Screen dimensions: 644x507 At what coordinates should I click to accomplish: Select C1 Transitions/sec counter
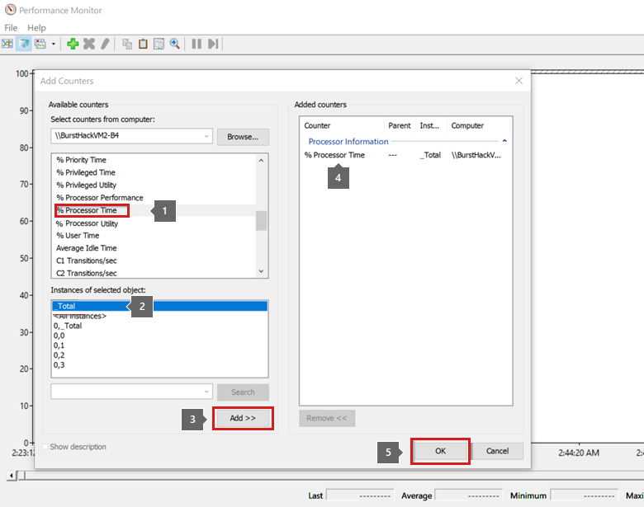86,261
